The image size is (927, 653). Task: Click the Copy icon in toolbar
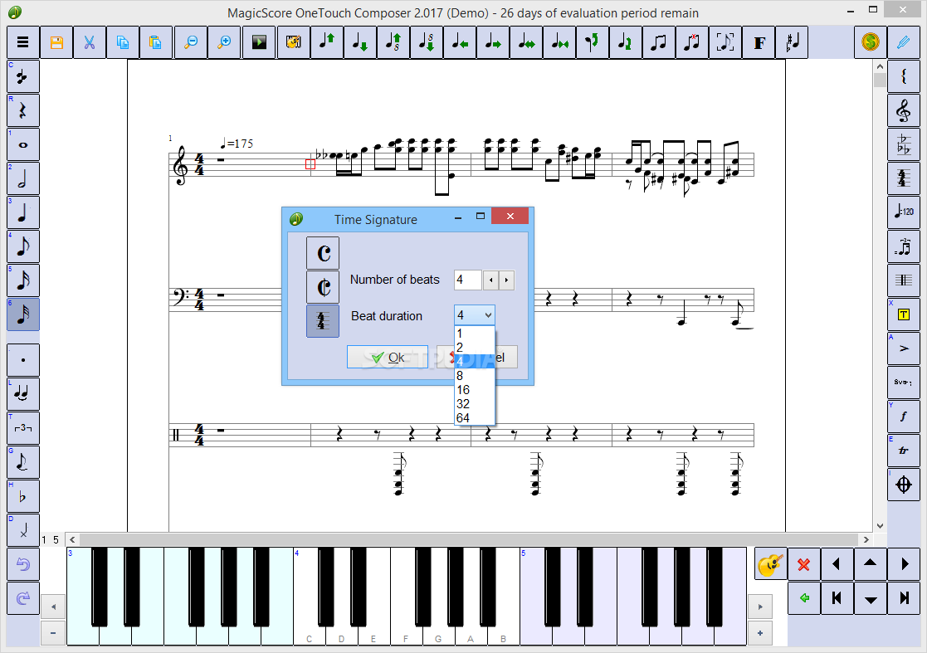tap(123, 42)
